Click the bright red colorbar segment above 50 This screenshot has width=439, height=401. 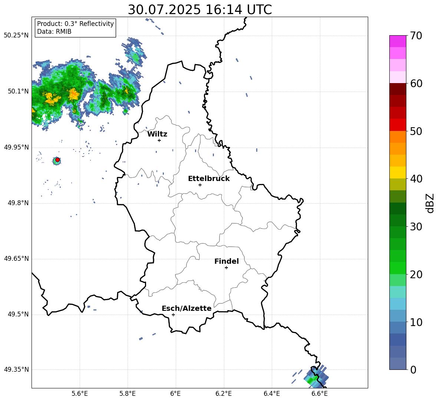tap(397, 125)
